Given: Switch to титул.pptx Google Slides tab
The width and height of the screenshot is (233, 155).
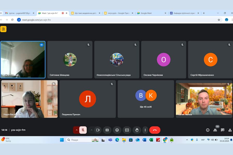Looking at the screenshot, I should pyautogui.click(x=119, y=13).
